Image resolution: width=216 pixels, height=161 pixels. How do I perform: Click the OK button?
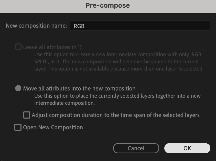[x=187, y=148]
